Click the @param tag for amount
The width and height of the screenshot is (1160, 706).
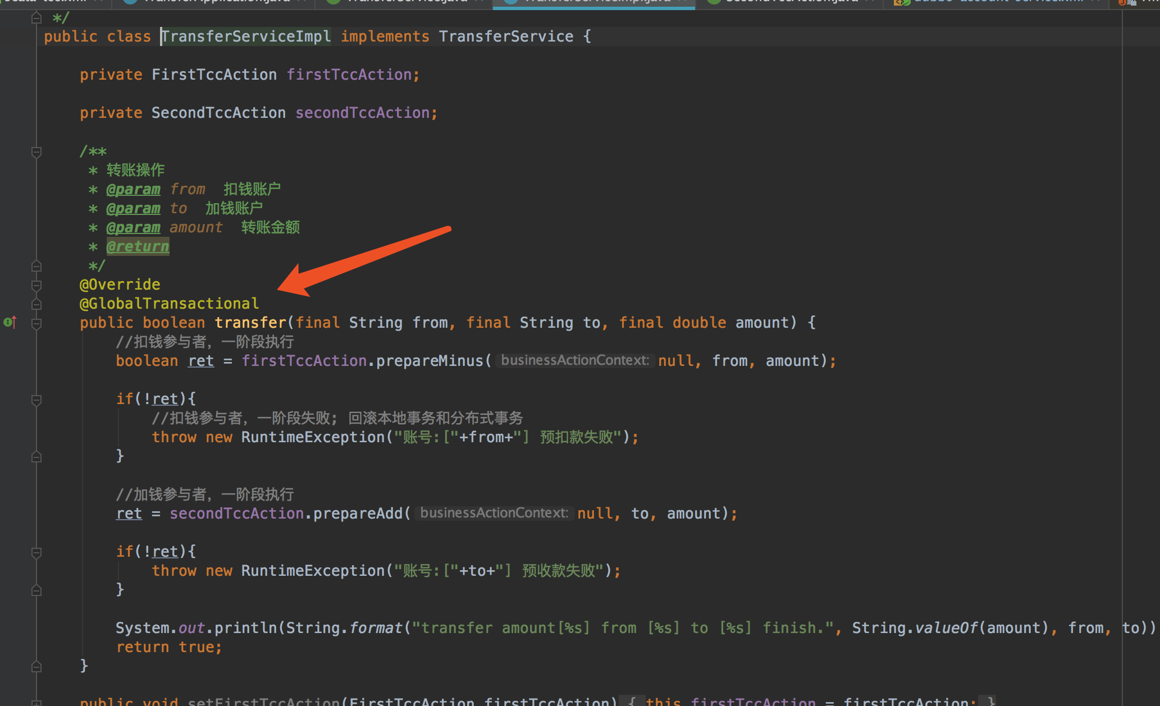[x=133, y=227]
